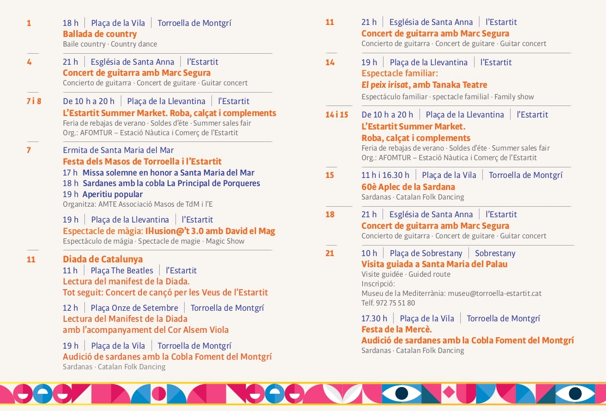This screenshot has width=606, height=411.
Task: Select 'Visita guiada a Santa Maria del Palau'
Action: click(434, 264)
